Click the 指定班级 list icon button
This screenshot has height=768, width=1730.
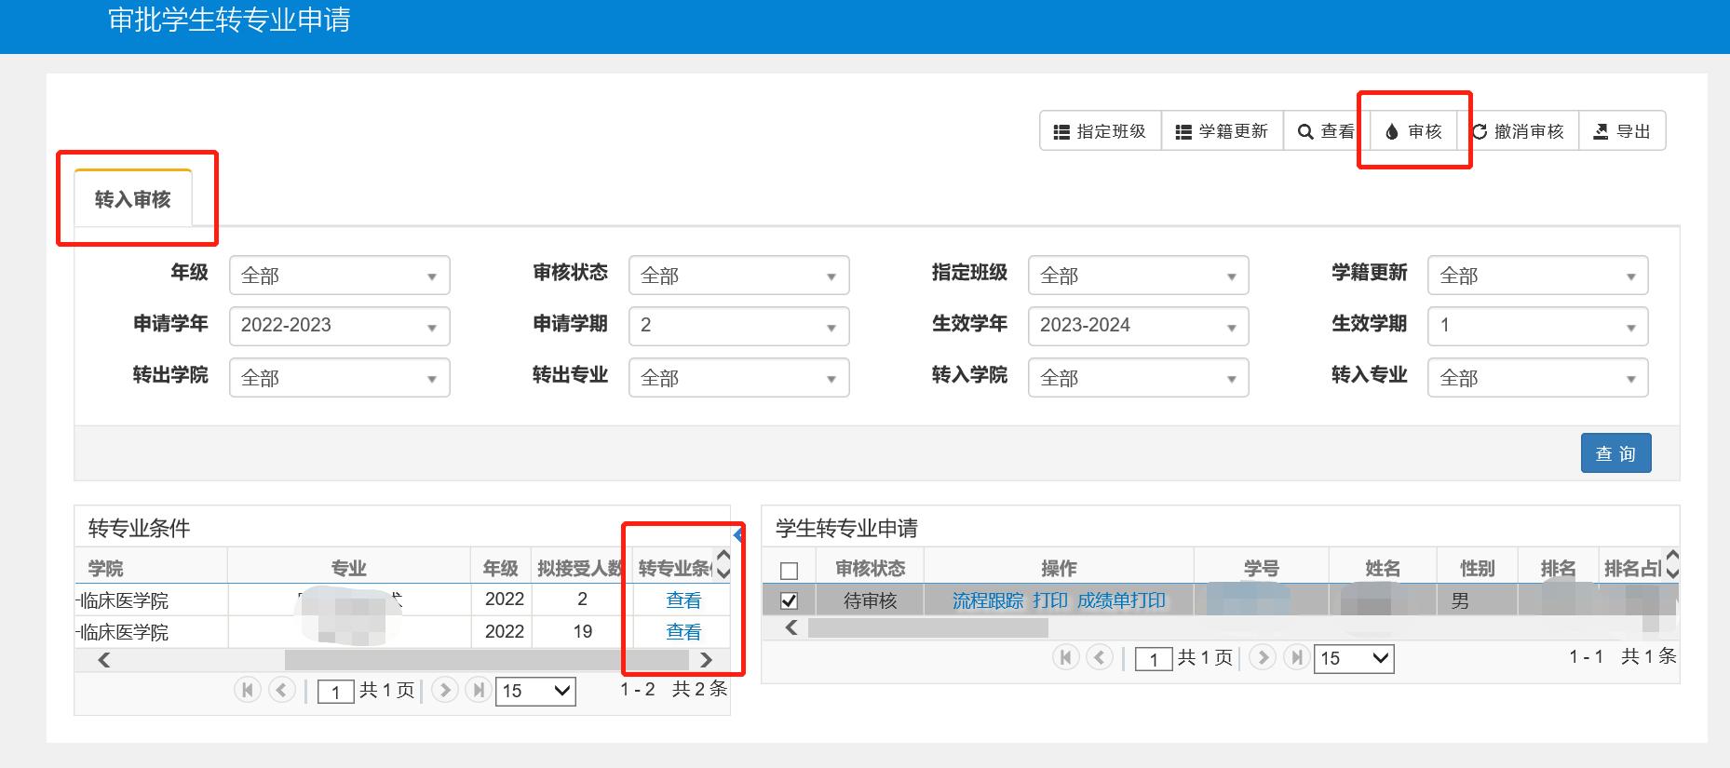click(x=1100, y=131)
